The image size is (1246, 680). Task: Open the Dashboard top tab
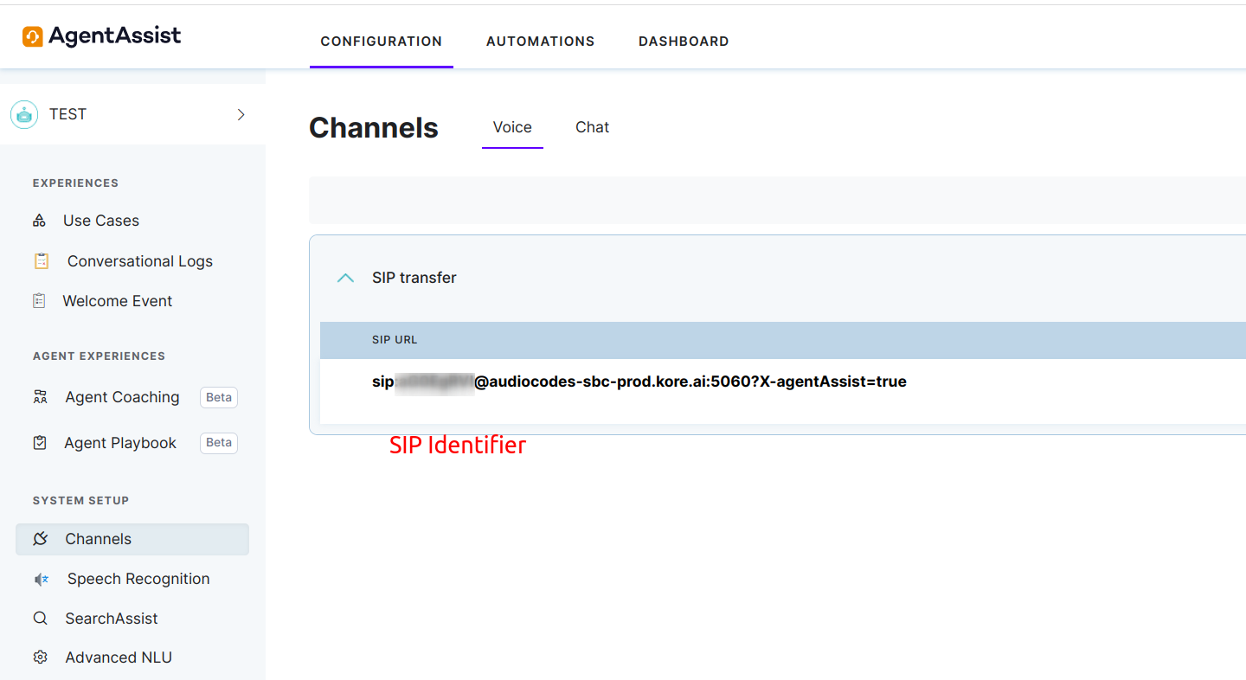684,42
